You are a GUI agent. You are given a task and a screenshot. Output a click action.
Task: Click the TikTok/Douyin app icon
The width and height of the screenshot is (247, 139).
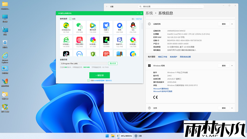[x=66, y=54]
